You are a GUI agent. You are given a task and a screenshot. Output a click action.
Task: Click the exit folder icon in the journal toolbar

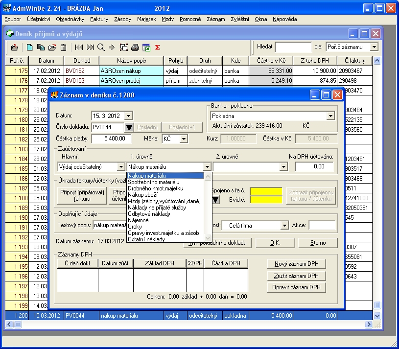point(15,47)
